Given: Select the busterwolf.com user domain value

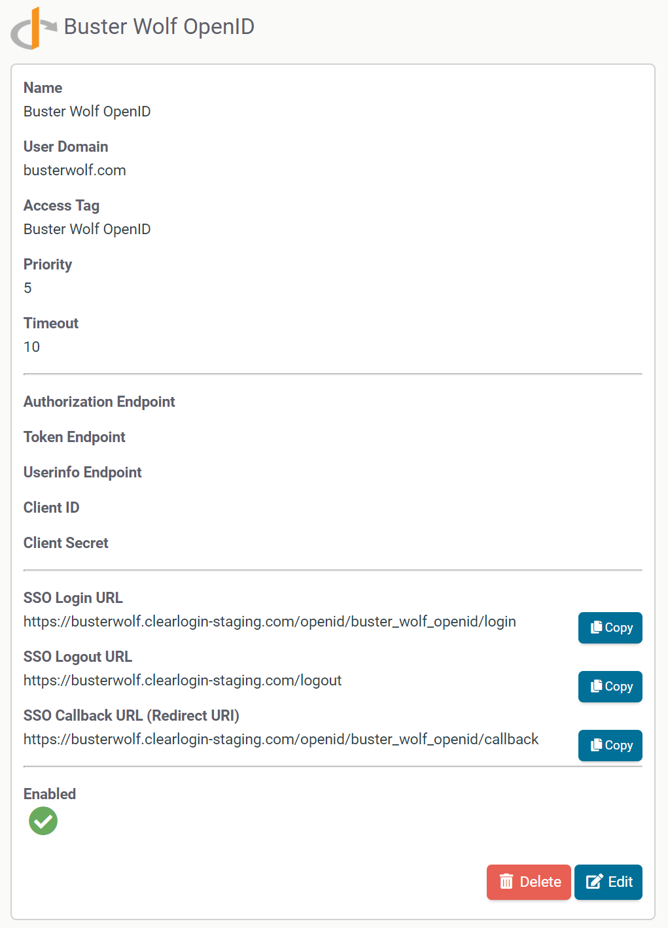Looking at the screenshot, I should click(x=75, y=171).
